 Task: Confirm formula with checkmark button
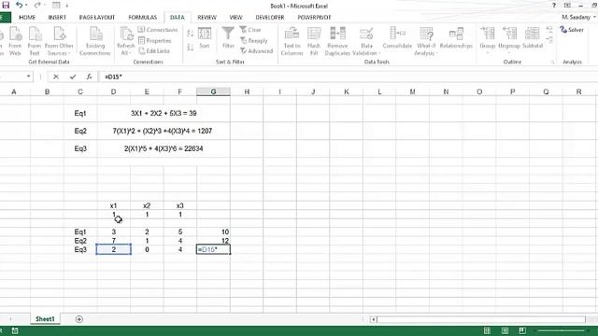coord(73,77)
